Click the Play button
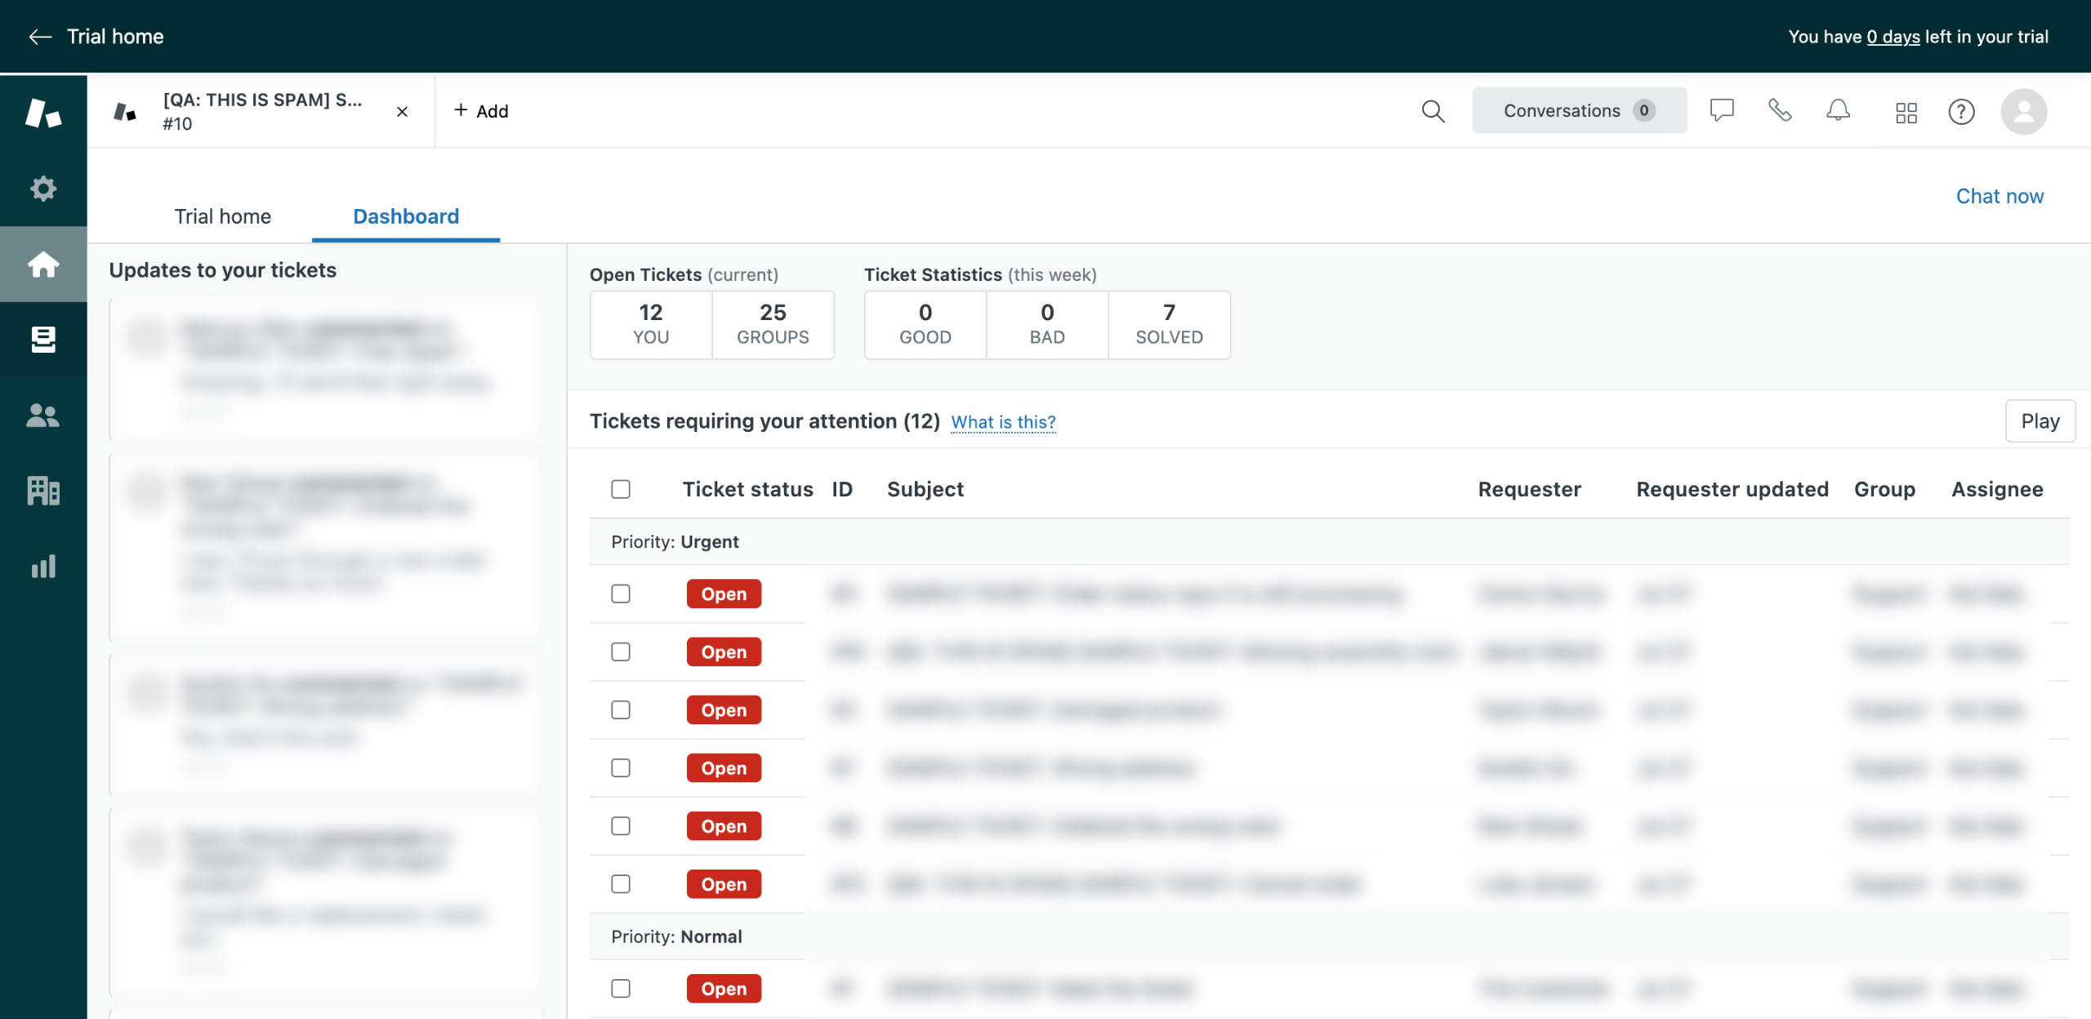 pos(2040,421)
